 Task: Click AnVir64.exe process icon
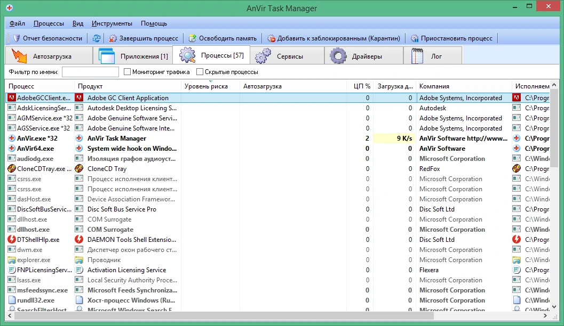pyautogui.click(x=12, y=148)
